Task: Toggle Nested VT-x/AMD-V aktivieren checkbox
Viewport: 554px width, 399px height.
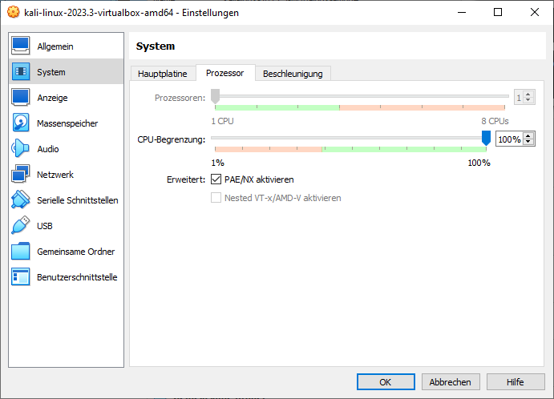Action: coord(216,198)
